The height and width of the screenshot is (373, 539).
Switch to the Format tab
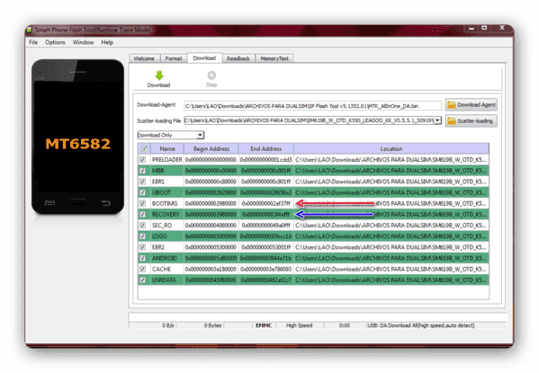(x=174, y=58)
